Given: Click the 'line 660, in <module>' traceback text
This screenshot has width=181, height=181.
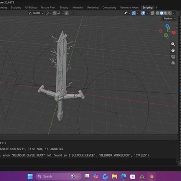Looking at the screenshot, I should point(46,149).
